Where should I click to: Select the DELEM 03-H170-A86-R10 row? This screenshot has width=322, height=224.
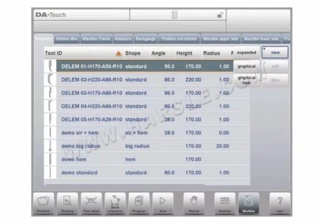click(147, 93)
